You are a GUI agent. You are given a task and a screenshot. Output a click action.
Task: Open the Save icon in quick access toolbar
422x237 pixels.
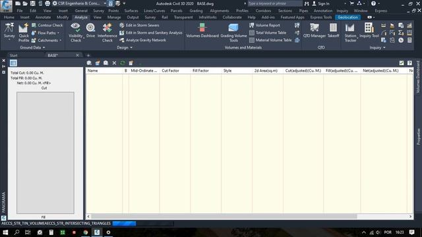click(x=32, y=3)
